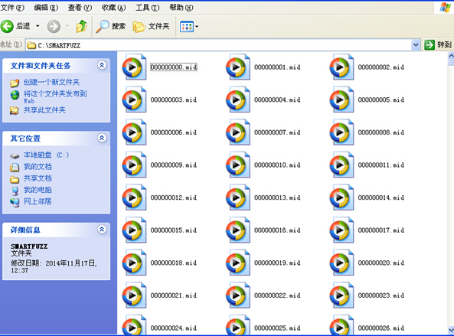Open the Views mode dropdown

coord(189,27)
